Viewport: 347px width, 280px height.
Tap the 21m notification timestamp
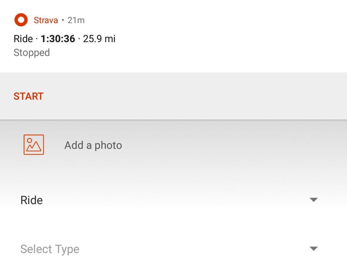pyautogui.click(x=76, y=20)
